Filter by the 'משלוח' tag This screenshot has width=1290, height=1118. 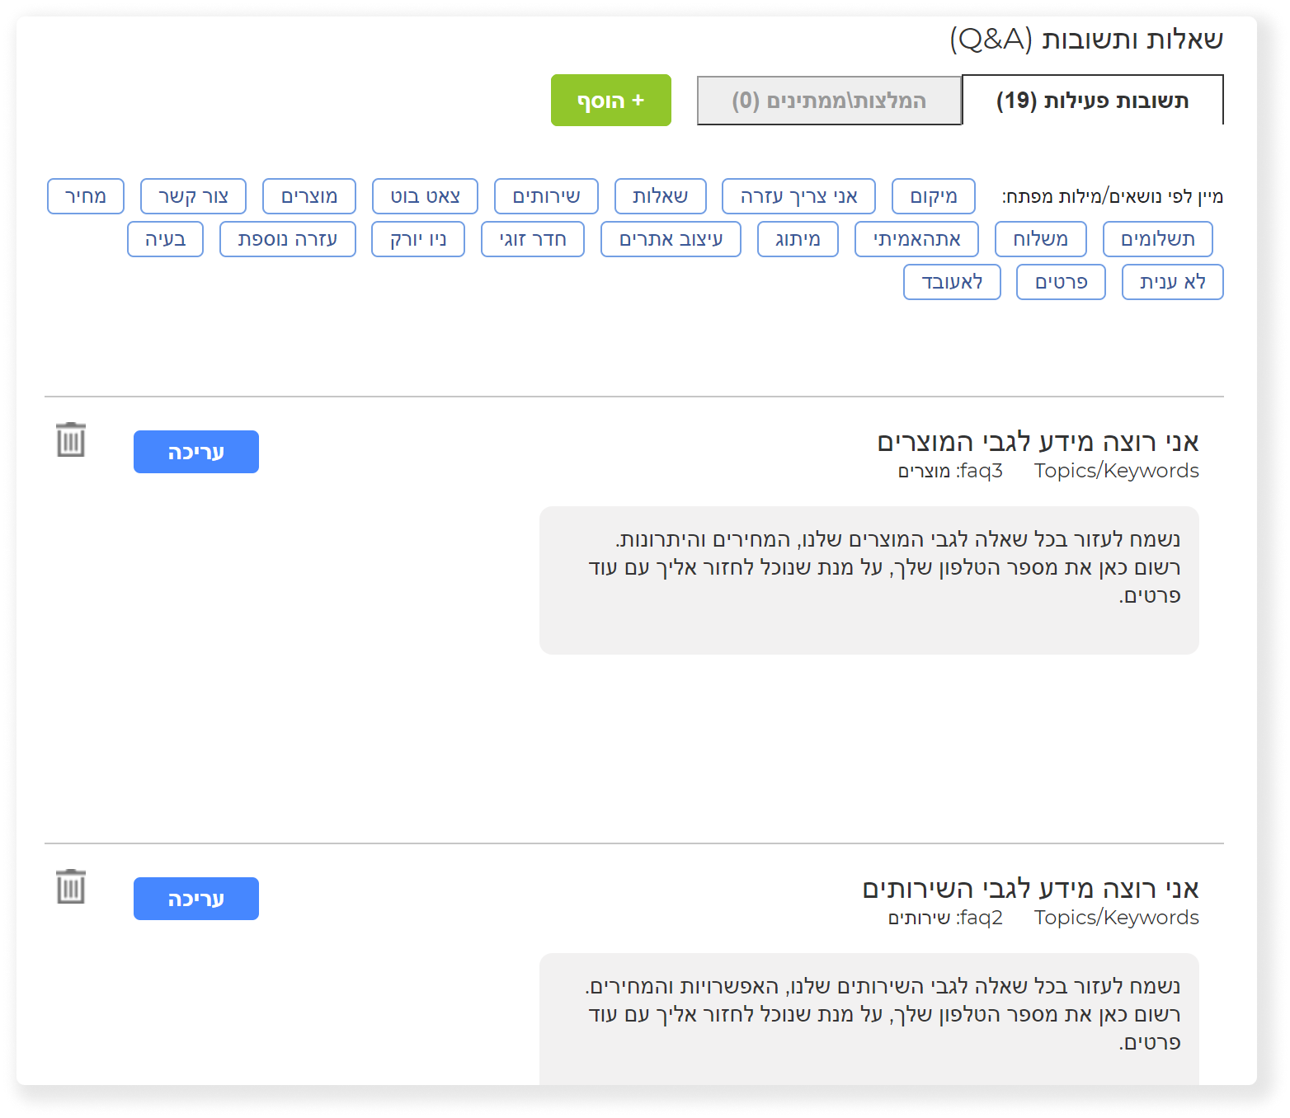1041,239
